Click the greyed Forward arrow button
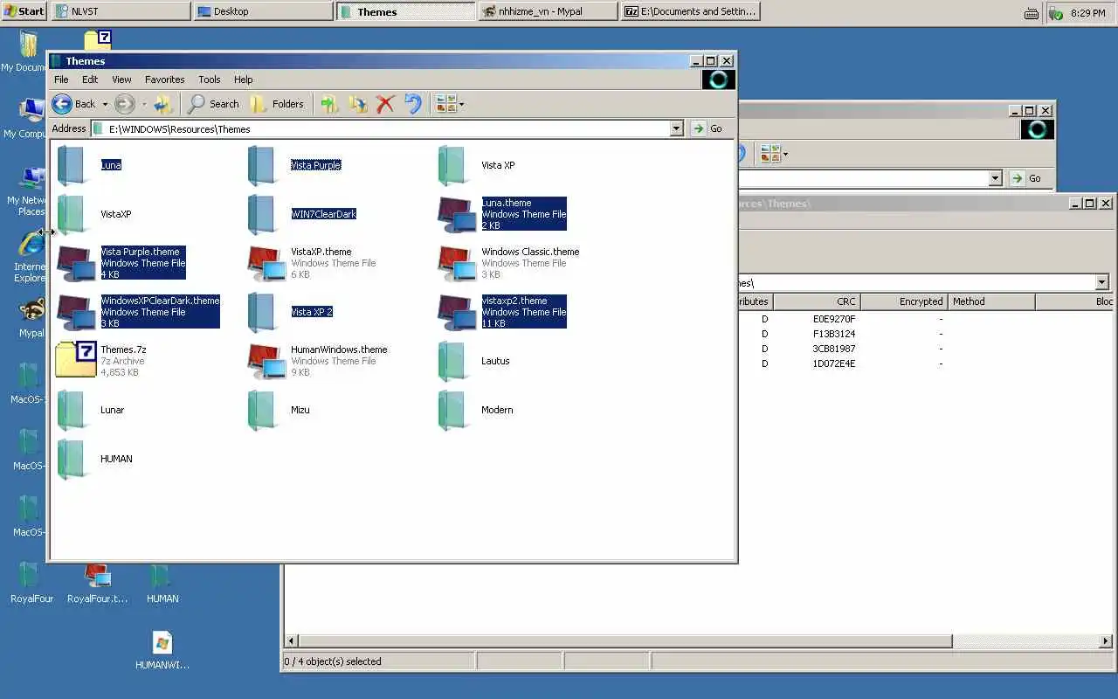 tap(125, 104)
